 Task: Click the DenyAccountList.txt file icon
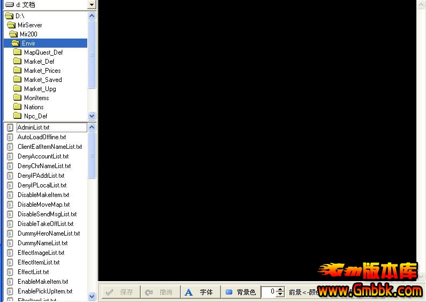pos(10,156)
